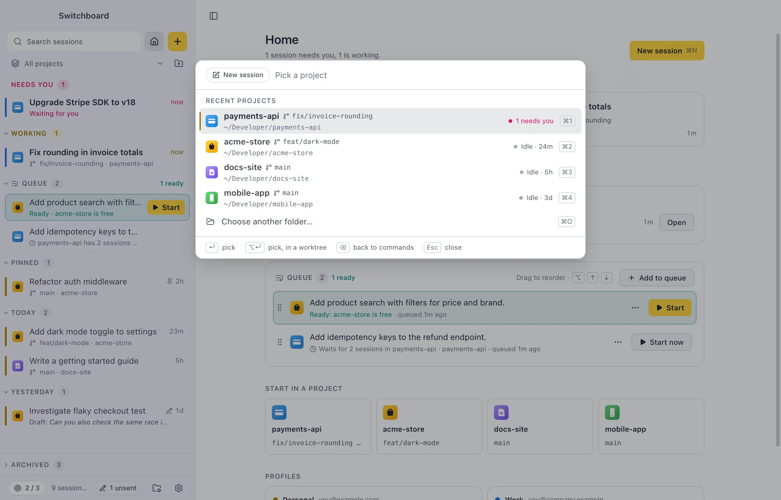Screen dimensions: 781x500
Task: Start the ready product search in sidebar
Action: [x=166, y=207]
